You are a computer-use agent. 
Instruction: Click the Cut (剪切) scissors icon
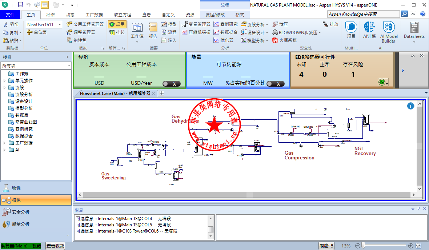click(5, 24)
